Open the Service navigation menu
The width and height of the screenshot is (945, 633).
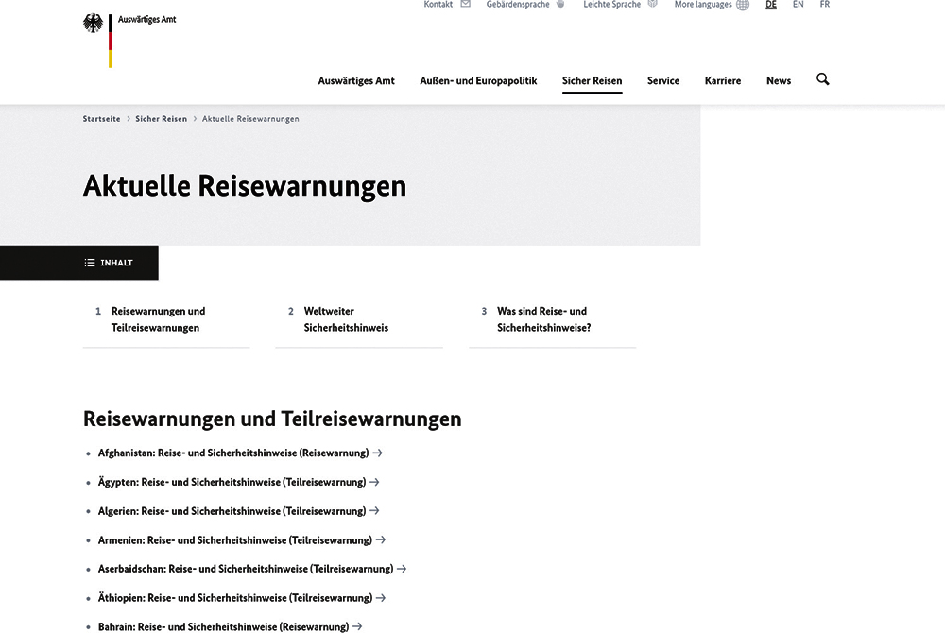tap(663, 81)
